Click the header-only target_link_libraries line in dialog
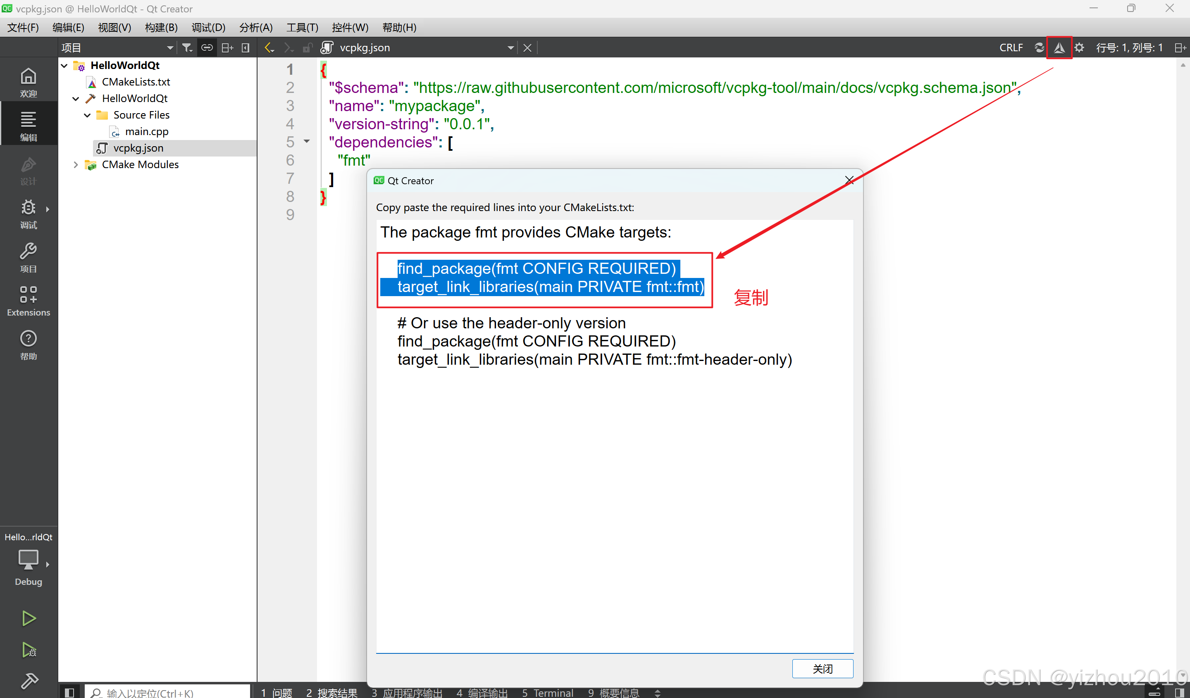 (594, 360)
